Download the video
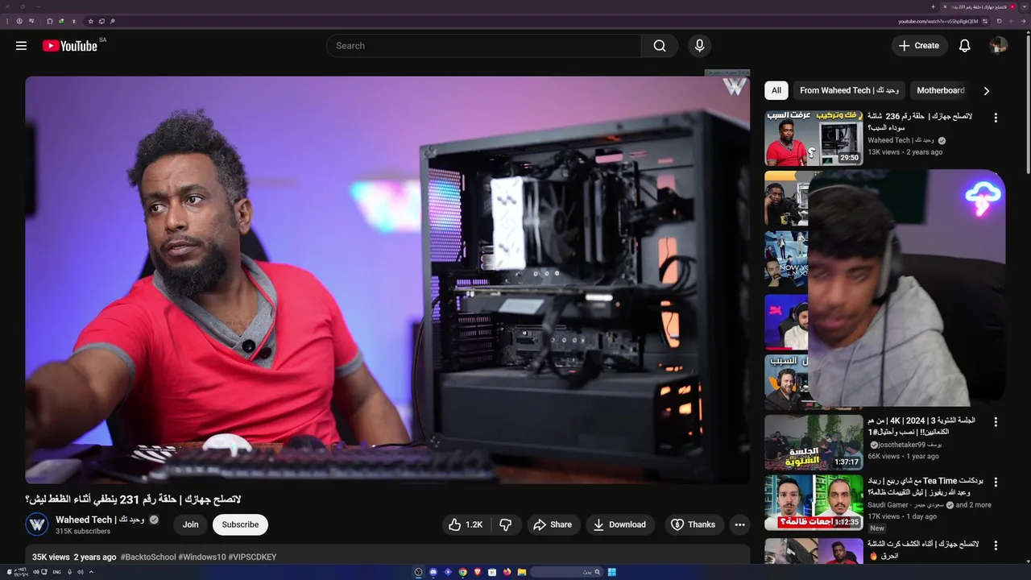1031x580 pixels. (x=620, y=524)
